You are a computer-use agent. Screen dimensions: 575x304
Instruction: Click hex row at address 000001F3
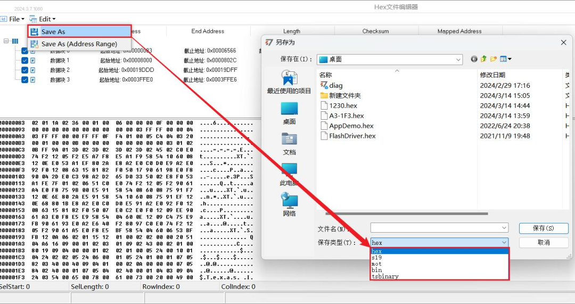pyautogui.click(x=127, y=277)
